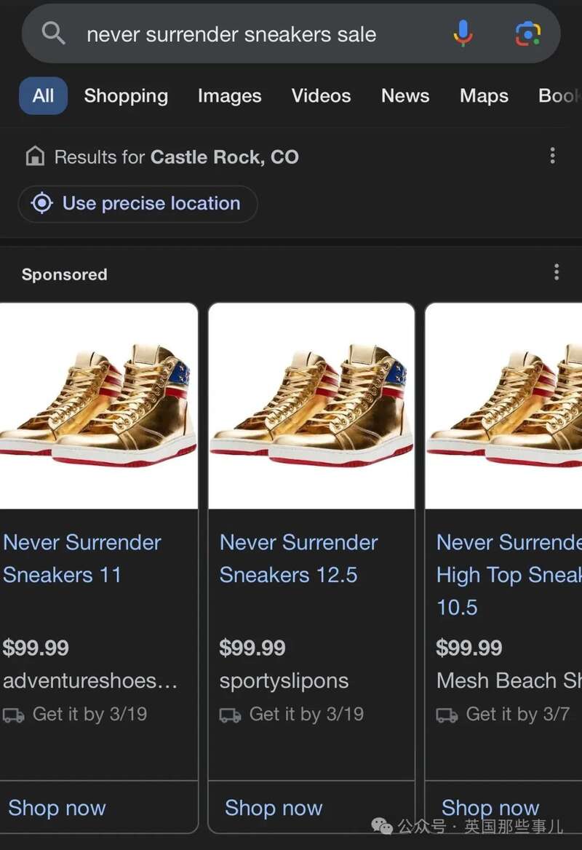Select the All results tab
This screenshot has height=850, width=582.
tap(43, 96)
